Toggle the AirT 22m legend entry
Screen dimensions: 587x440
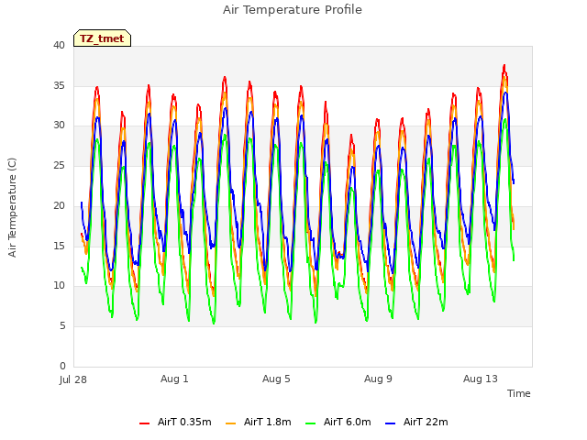pos(416,423)
